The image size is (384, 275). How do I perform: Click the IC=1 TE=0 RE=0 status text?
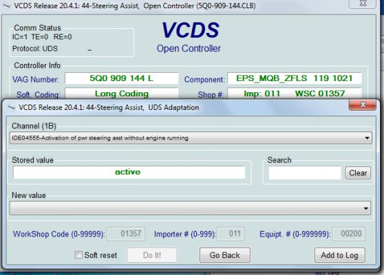coord(42,37)
